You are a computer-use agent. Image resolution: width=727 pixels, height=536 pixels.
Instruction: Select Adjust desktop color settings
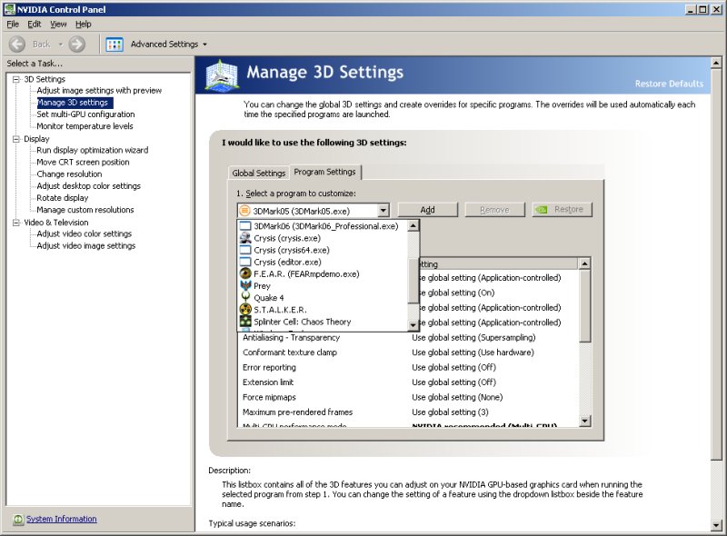click(88, 186)
